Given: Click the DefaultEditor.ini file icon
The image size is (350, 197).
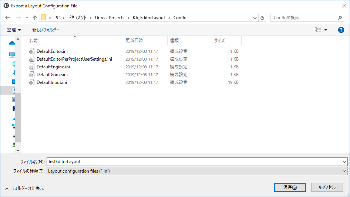Looking at the screenshot, I should [x=32, y=51].
